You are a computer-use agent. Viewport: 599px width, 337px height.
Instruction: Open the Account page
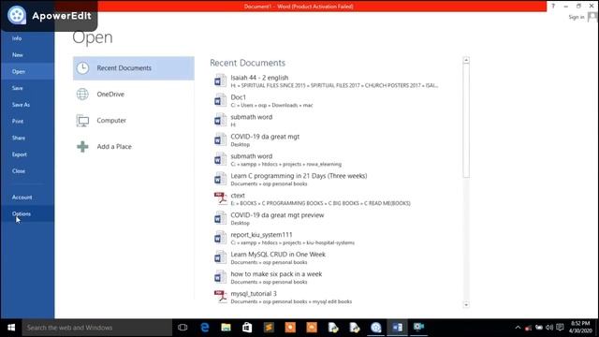[x=22, y=198]
